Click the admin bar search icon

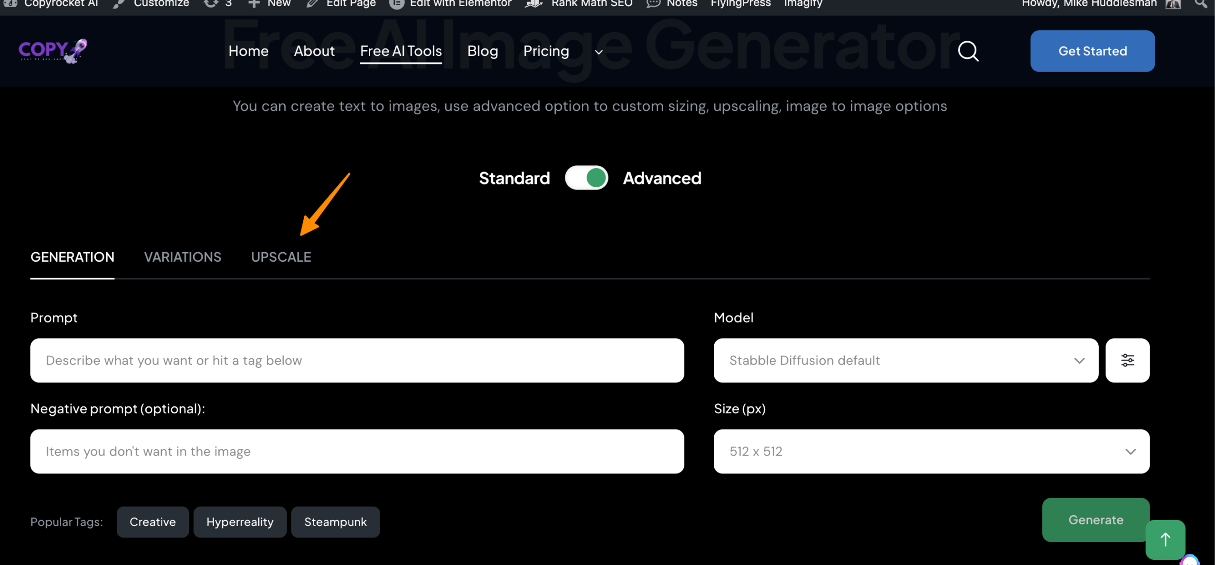(x=1201, y=4)
